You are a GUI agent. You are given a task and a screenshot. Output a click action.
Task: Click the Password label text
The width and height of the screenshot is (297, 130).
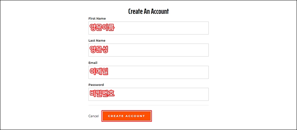point(96,85)
